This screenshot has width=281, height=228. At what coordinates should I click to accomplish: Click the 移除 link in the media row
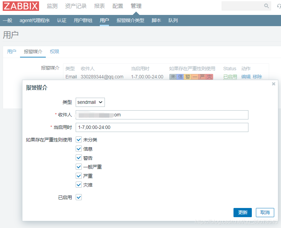[x=257, y=77]
